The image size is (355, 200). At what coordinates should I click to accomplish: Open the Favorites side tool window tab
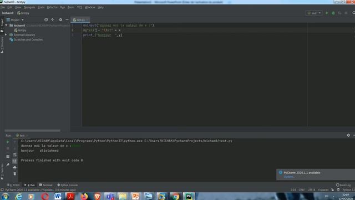(2, 171)
